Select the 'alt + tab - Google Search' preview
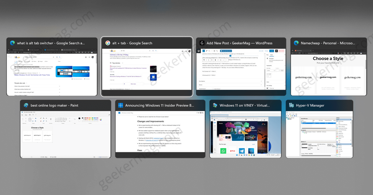 click(147, 69)
